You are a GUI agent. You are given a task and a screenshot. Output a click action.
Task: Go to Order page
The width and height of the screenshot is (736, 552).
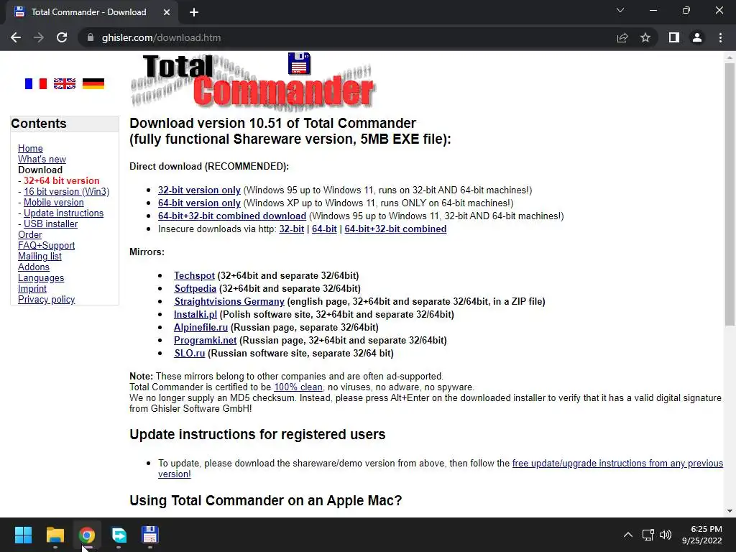[x=29, y=235]
